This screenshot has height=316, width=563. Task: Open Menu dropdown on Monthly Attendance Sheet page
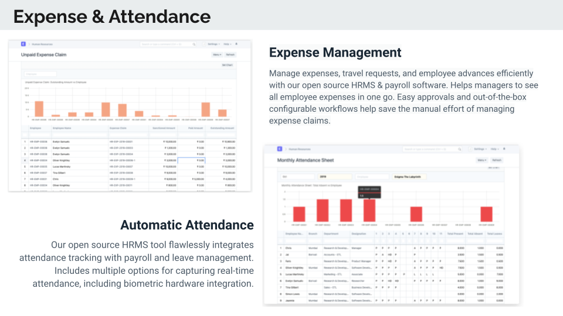[481, 160]
